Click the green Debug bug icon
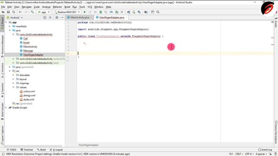This screenshot has width=278, height=156. (101, 12)
